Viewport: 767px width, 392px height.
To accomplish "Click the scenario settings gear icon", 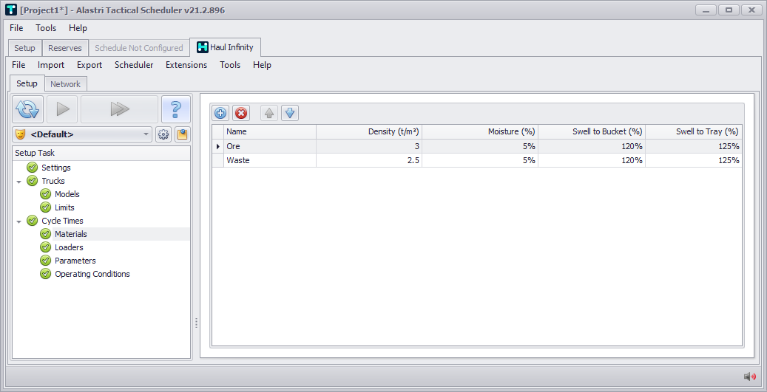I will (x=163, y=134).
